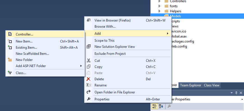Toggle the Categorized view button in Properties
244x111 pixels.
pyautogui.click(x=155, y=106)
